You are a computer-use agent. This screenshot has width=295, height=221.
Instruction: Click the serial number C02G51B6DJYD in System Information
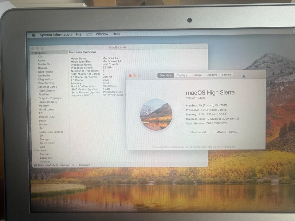click(x=113, y=92)
